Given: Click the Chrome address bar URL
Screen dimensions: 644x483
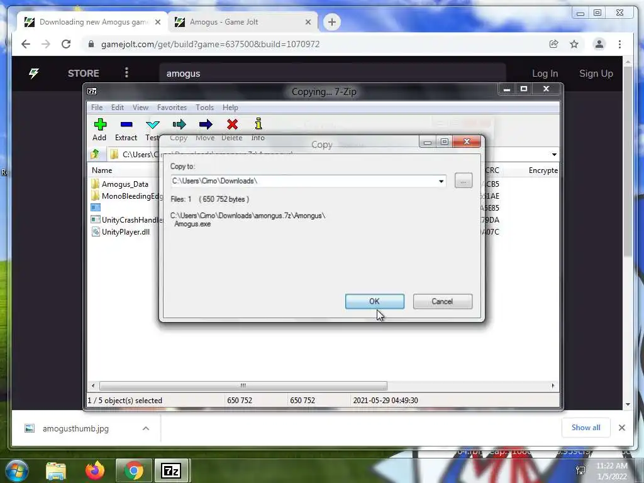Looking at the screenshot, I should click(210, 44).
